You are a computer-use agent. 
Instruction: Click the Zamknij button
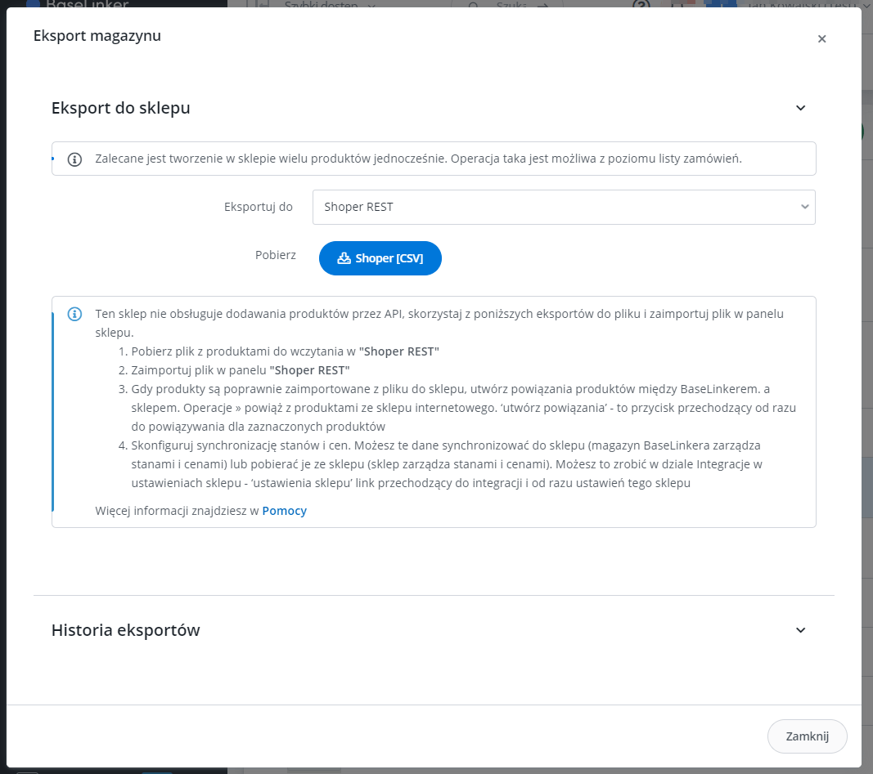tap(808, 736)
